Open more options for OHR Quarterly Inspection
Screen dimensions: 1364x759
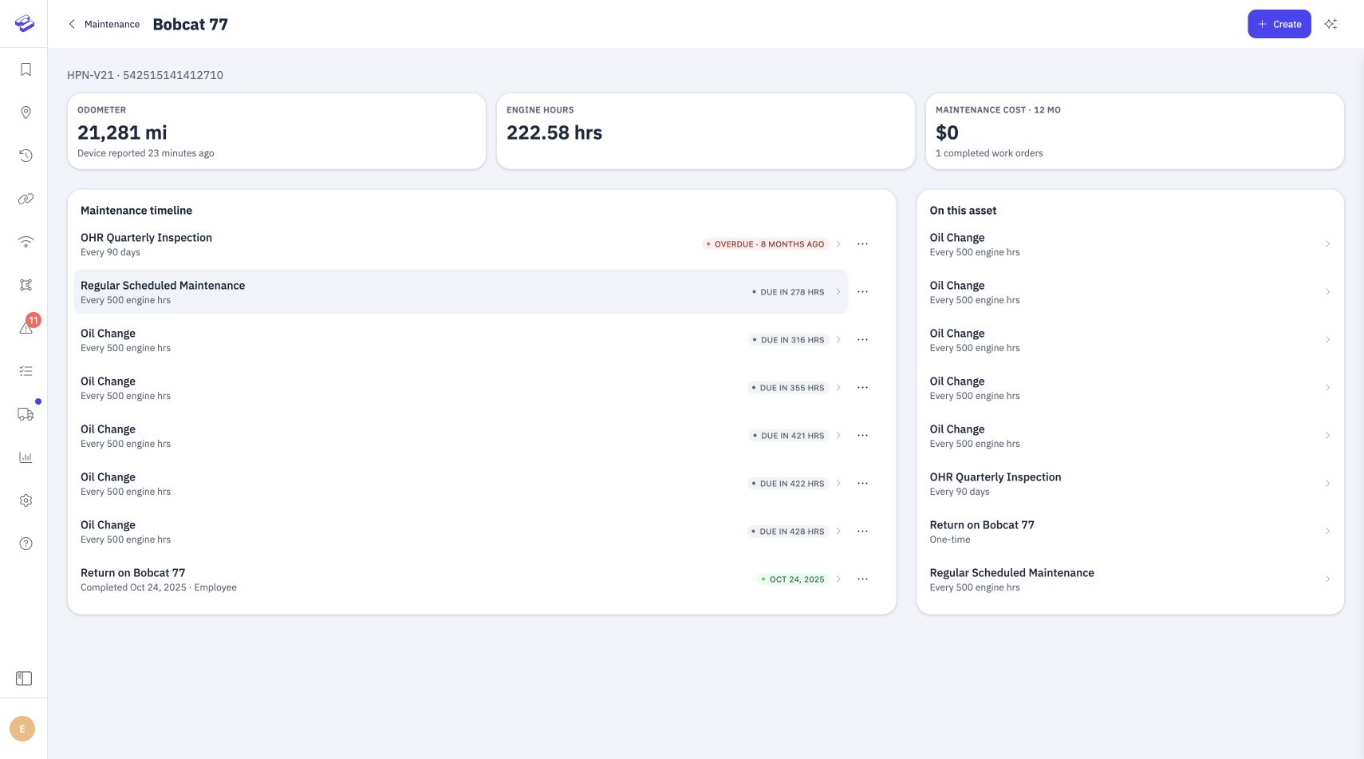click(862, 244)
